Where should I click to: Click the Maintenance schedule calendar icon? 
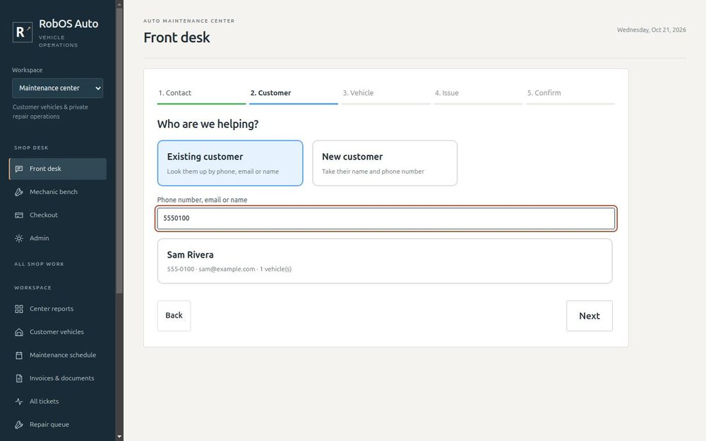pos(19,355)
